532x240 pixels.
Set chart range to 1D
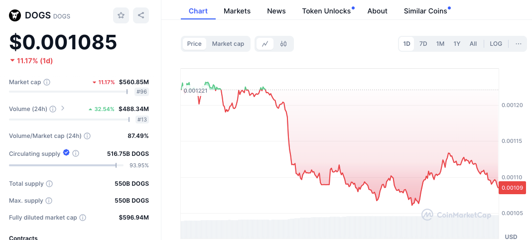pyautogui.click(x=406, y=44)
